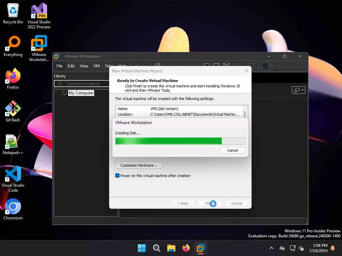The image size is (342, 256).
Task: Click the Name value 'VM5 (old version)'
Action: pos(164,109)
